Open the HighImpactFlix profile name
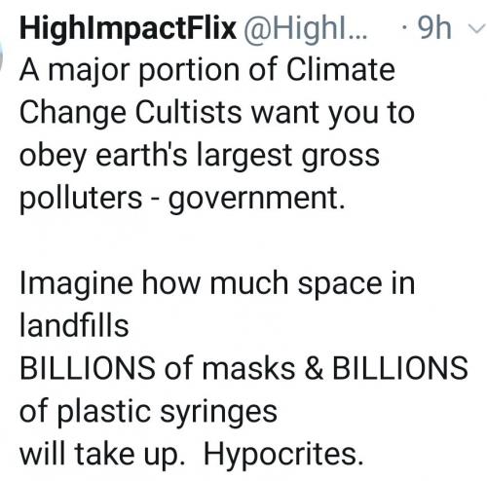Image resolution: width=487 pixels, height=481 pixels. tap(128, 29)
